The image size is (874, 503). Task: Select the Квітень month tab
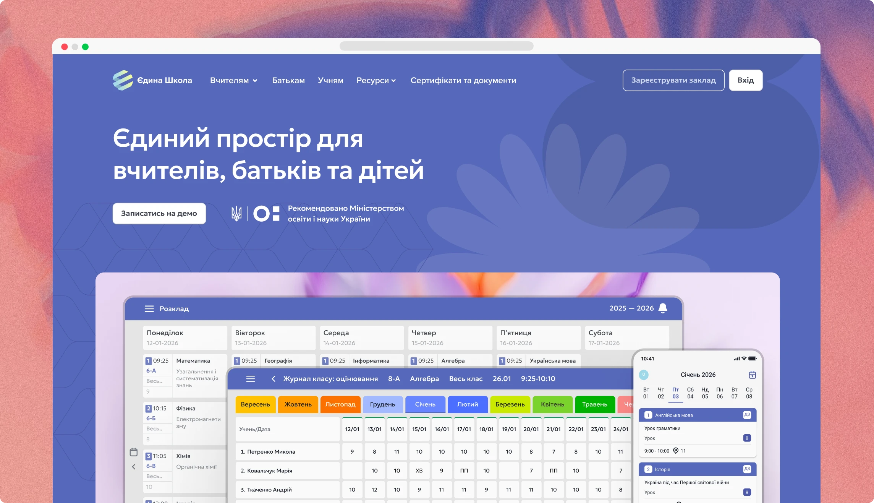click(x=552, y=404)
